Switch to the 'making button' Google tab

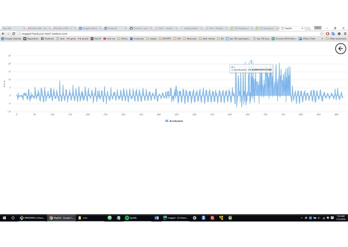click(191, 28)
